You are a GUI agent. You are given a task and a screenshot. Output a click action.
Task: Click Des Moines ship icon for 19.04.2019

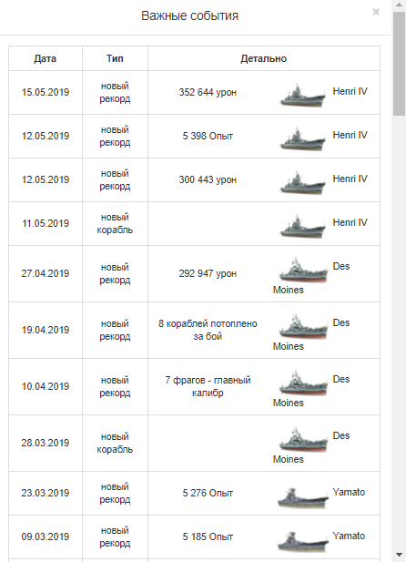tap(303, 326)
